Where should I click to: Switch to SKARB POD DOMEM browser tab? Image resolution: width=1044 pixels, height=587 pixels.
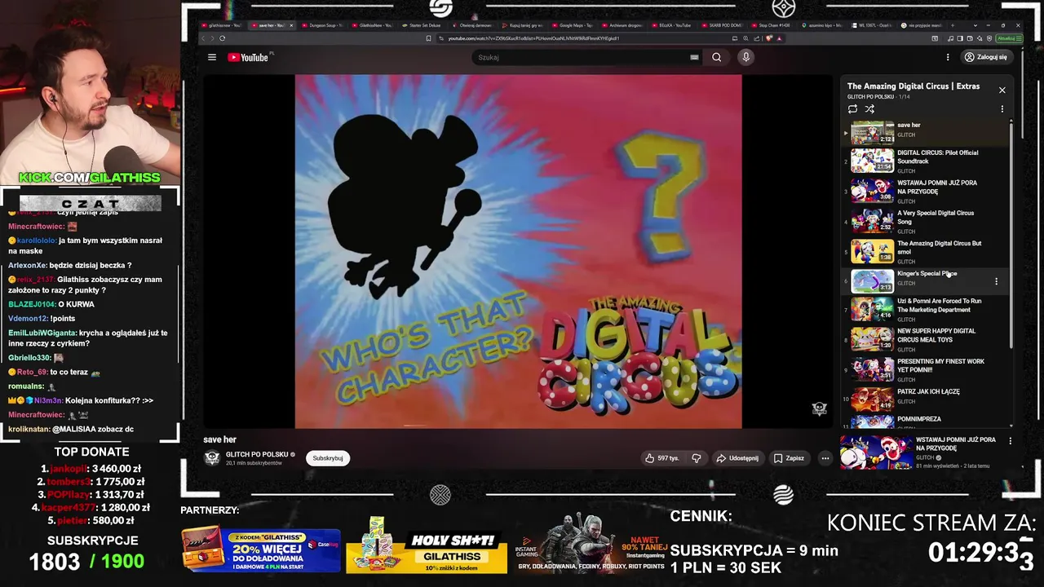click(722, 25)
